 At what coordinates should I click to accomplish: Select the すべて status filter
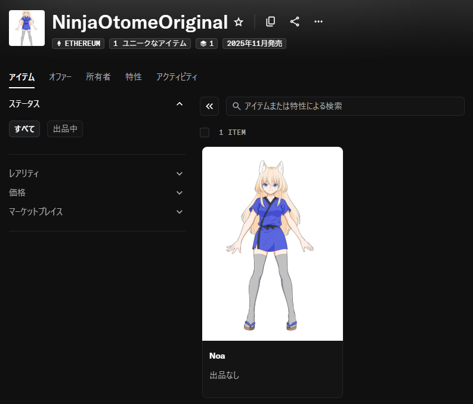click(x=24, y=129)
